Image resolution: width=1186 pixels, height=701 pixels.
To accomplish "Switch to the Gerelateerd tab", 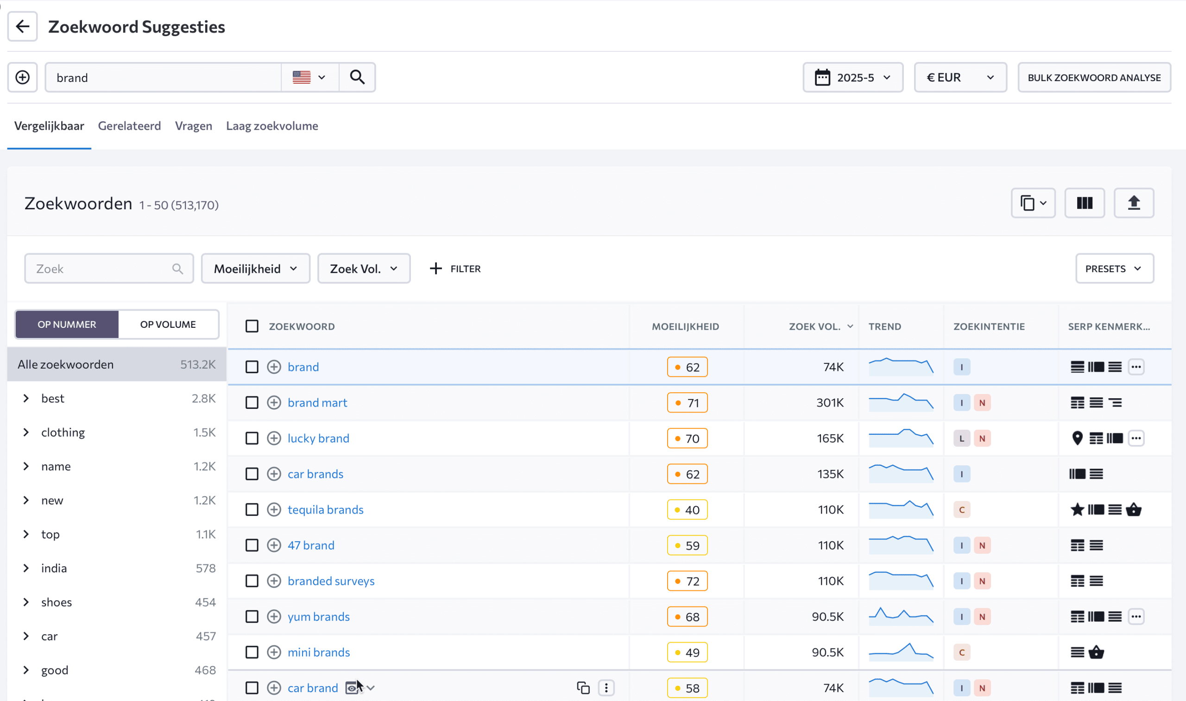I will pyautogui.click(x=129, y=126).
